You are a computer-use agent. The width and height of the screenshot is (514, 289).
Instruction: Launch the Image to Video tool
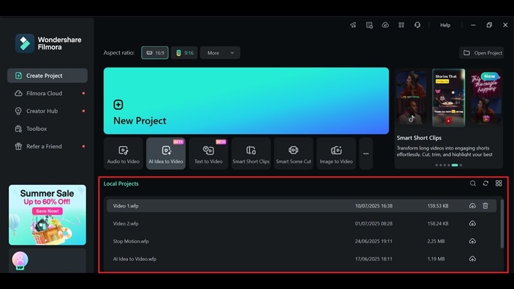click(336, 153)
